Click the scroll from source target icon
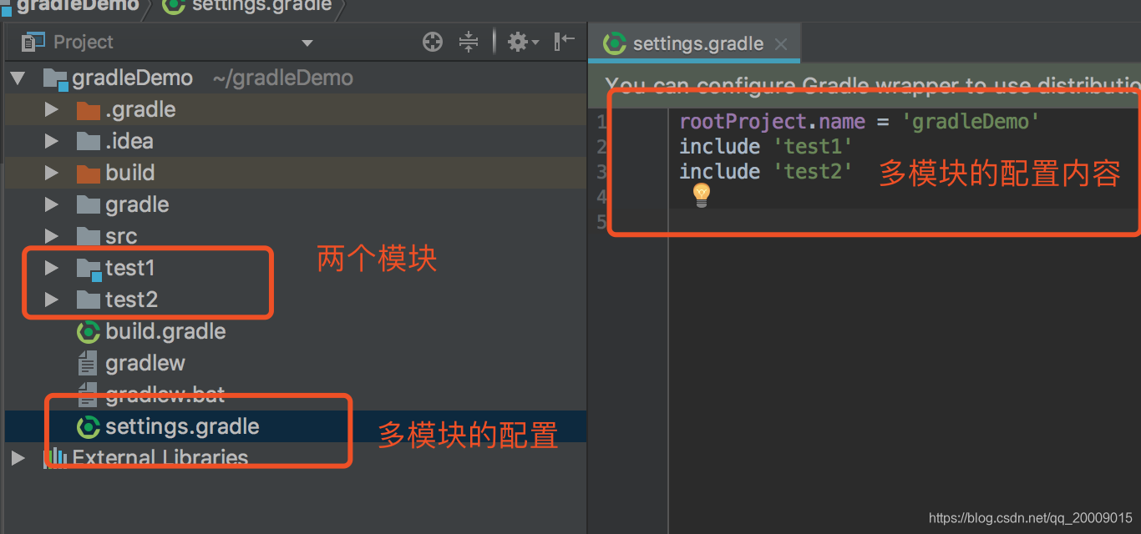1141x534 pixels. [433, 42]
